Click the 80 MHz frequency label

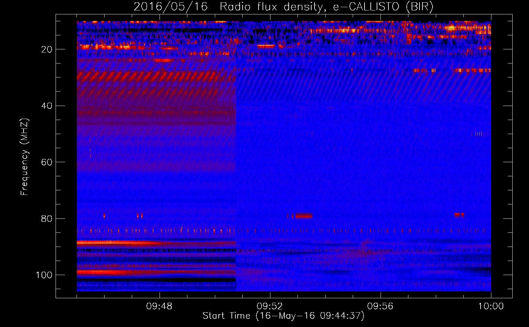[x=47, y=219]
